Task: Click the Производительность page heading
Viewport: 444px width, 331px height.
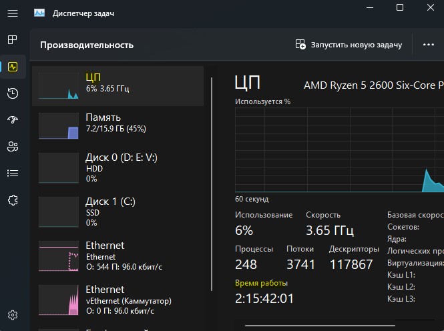Action: pyautogui.click(x=87, y=45)
